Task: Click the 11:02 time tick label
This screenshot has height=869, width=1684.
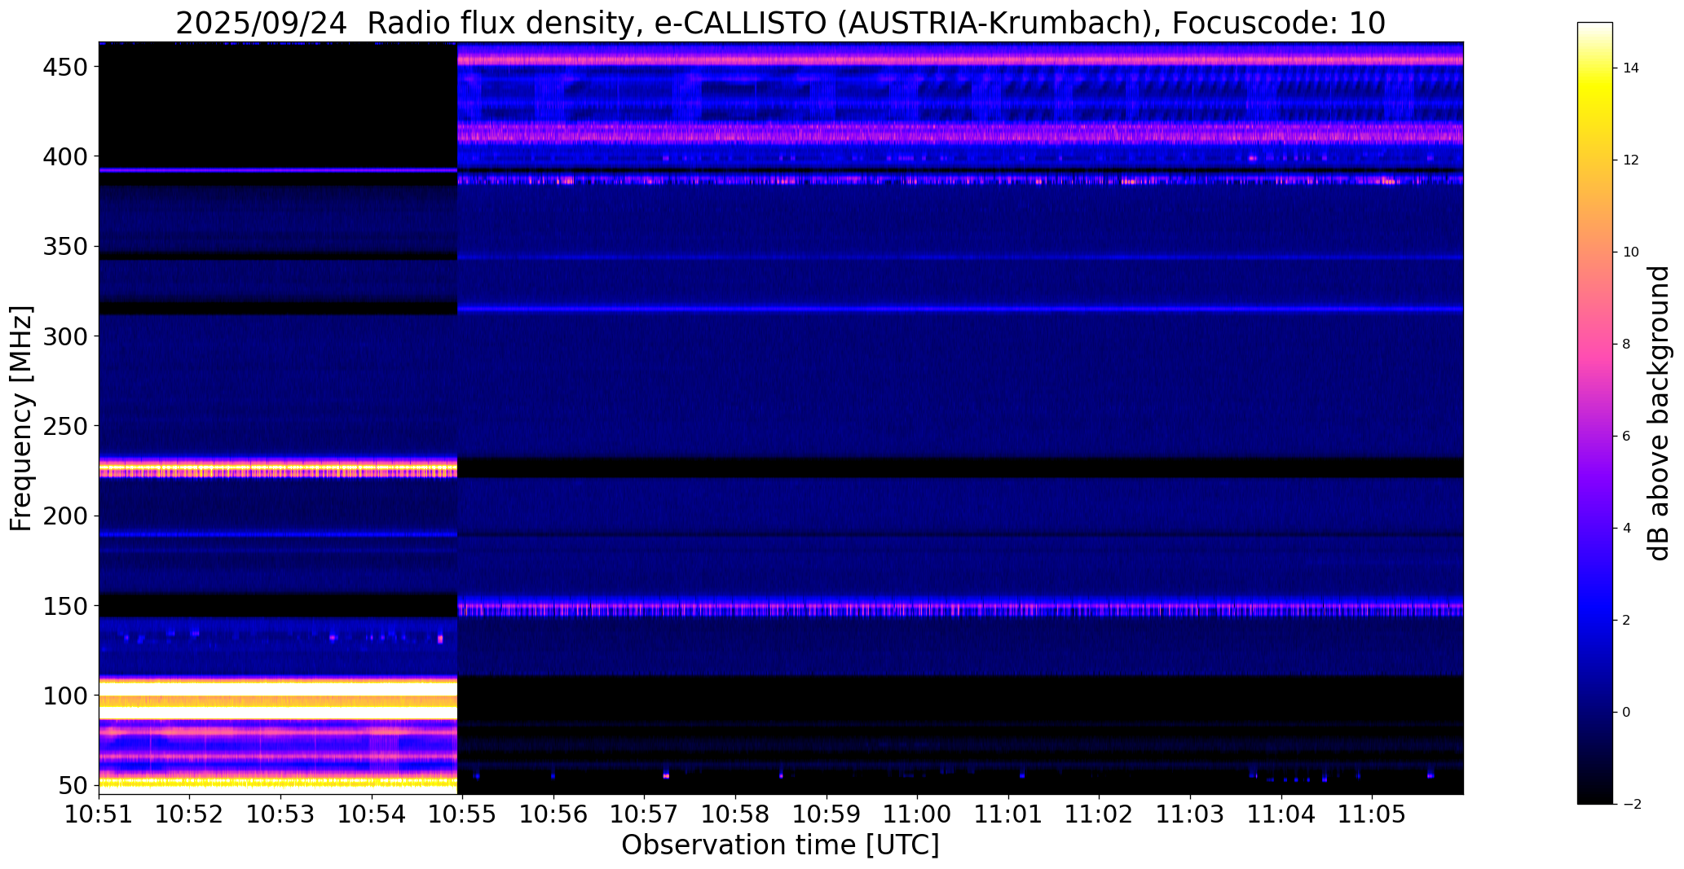Action: (1099, 814)
